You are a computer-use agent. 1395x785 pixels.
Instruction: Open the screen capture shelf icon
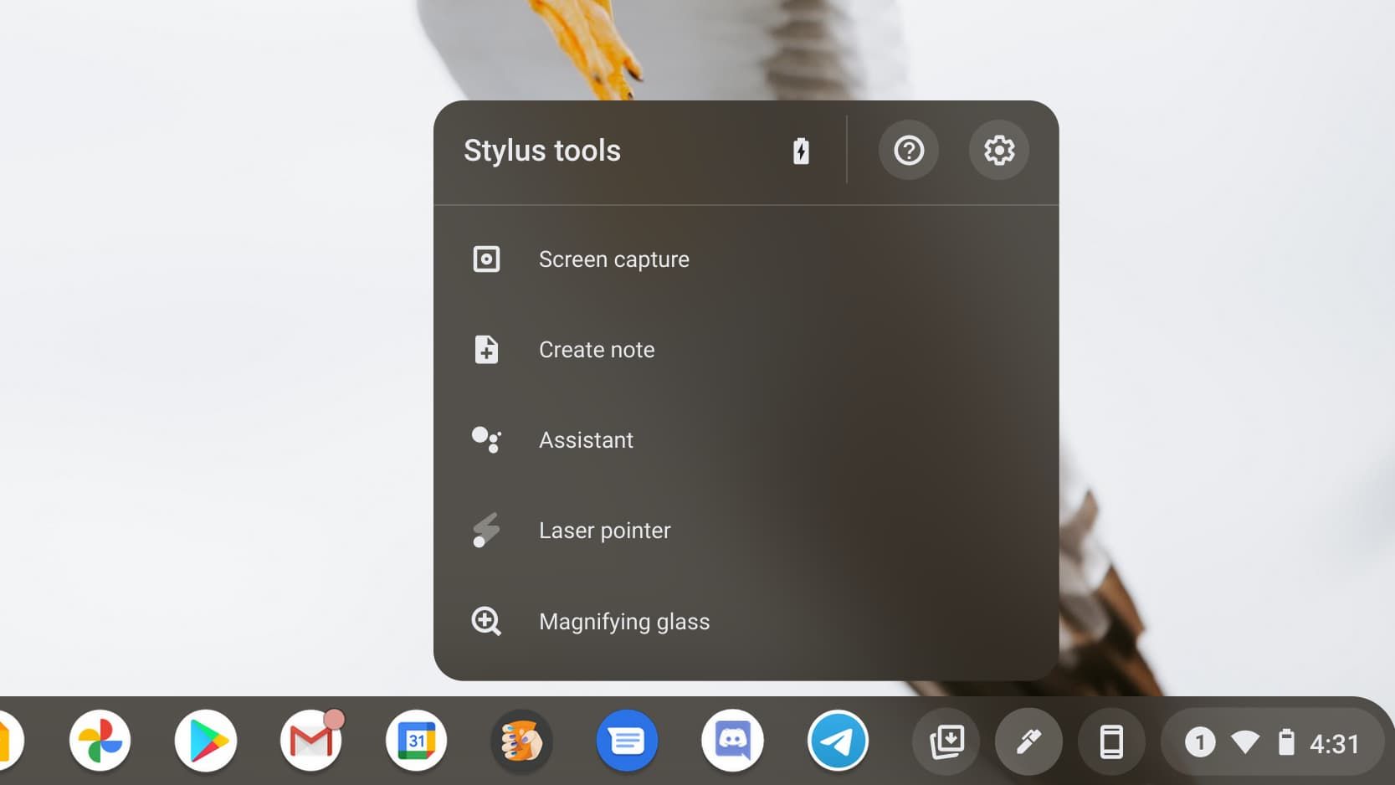(946, 741)
